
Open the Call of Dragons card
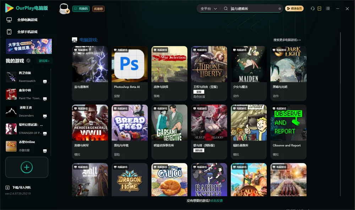click(x=248, y=180)
